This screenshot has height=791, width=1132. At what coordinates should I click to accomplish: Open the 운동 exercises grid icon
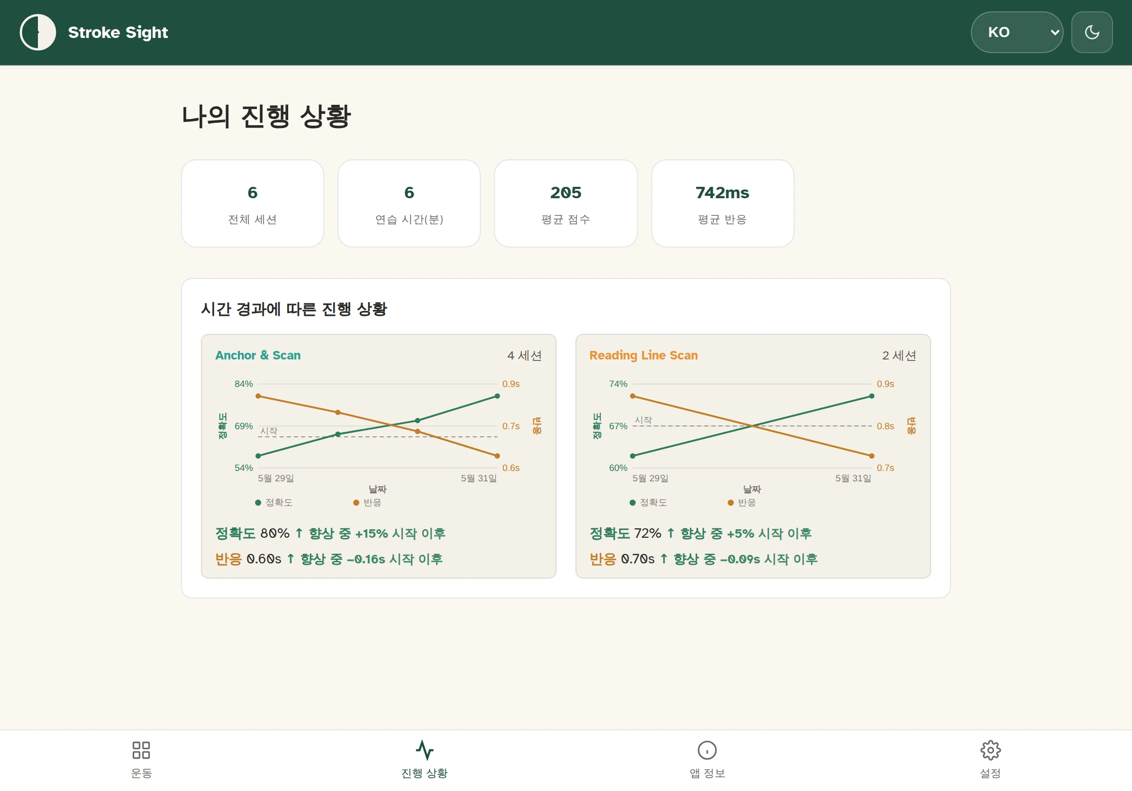(x=141, y=750)
